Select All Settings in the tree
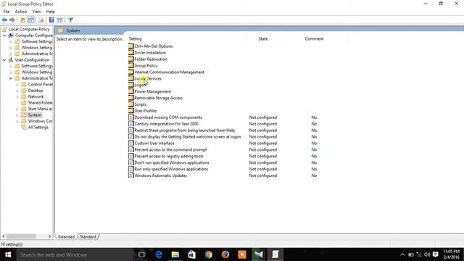464x261 pixels. 38,128
